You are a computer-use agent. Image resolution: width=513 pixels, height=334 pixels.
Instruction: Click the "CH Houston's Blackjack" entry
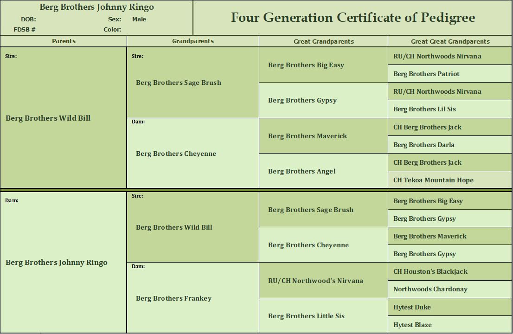tap(430, 271)
